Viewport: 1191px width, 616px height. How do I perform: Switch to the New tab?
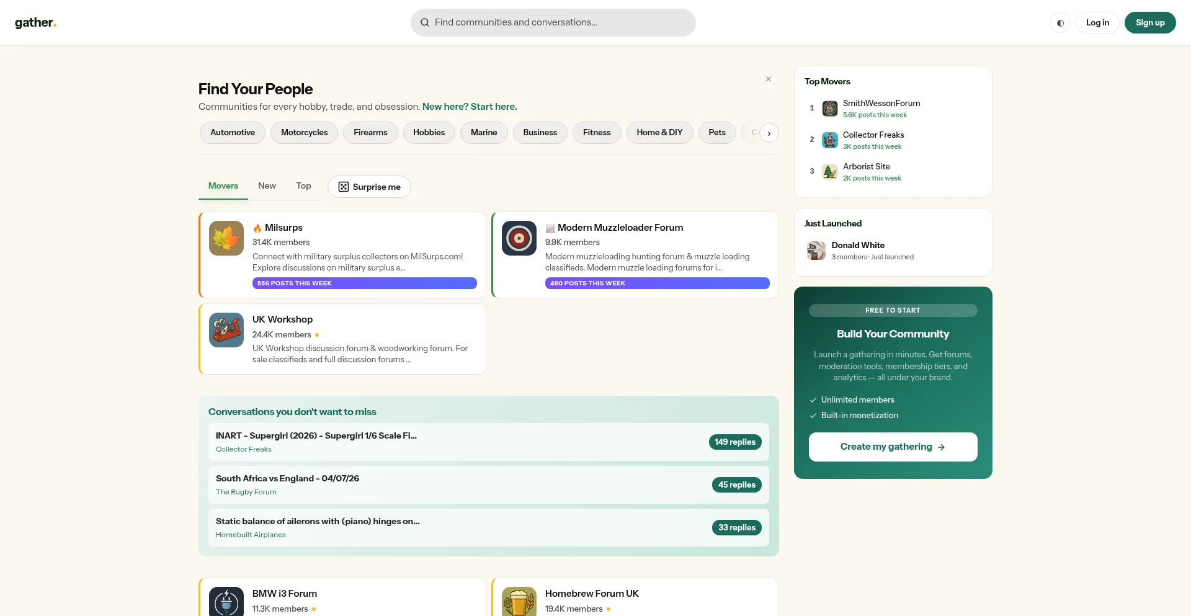[x=267, y=185]
